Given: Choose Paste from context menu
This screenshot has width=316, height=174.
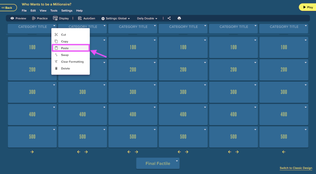Looking at the screenshot, I should (x=70, y=48).
